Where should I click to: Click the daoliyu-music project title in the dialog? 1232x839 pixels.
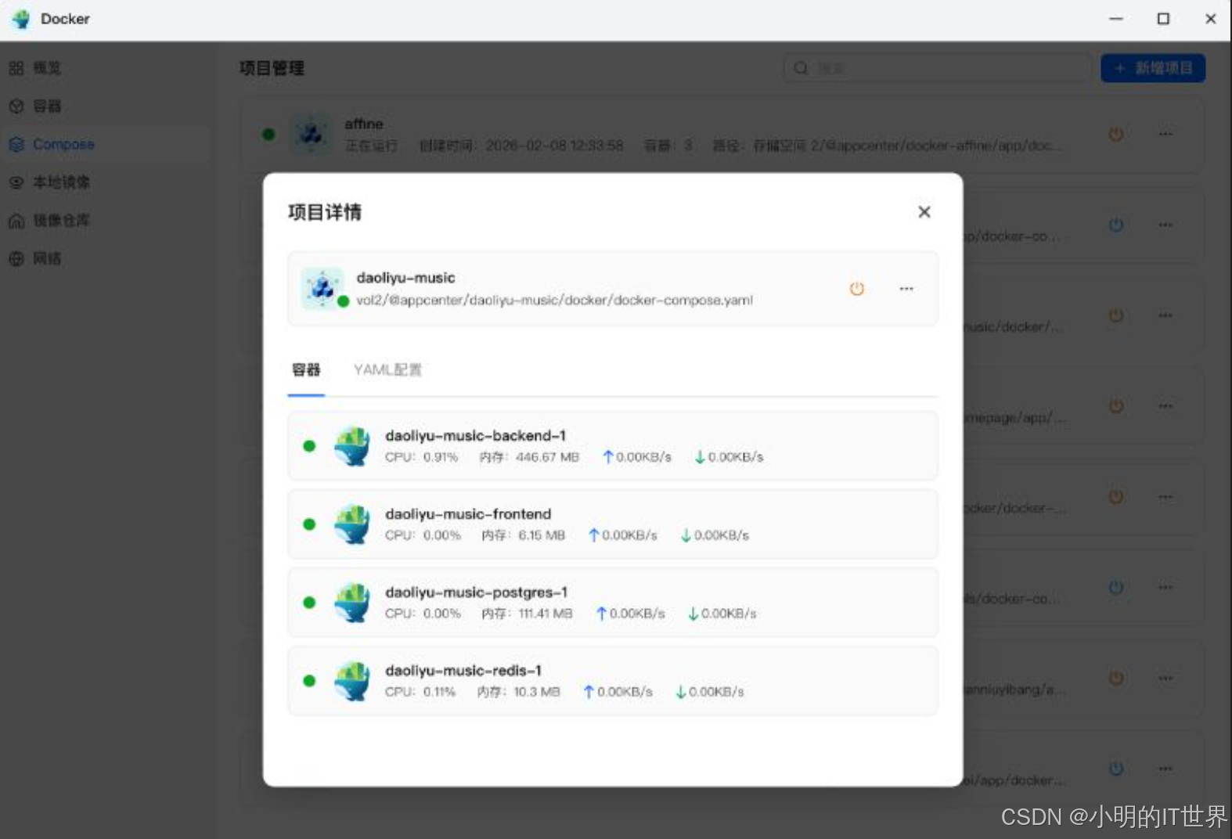pos(405,278)
